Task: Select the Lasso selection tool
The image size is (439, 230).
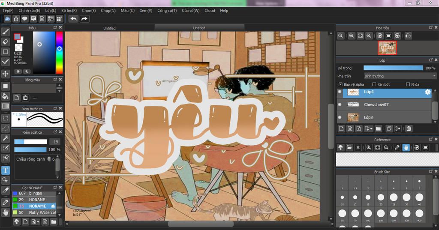Action: point(5,128)
